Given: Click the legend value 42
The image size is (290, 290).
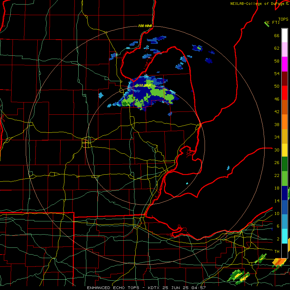Looking at the screenshot, I should (x=277, y=112).
